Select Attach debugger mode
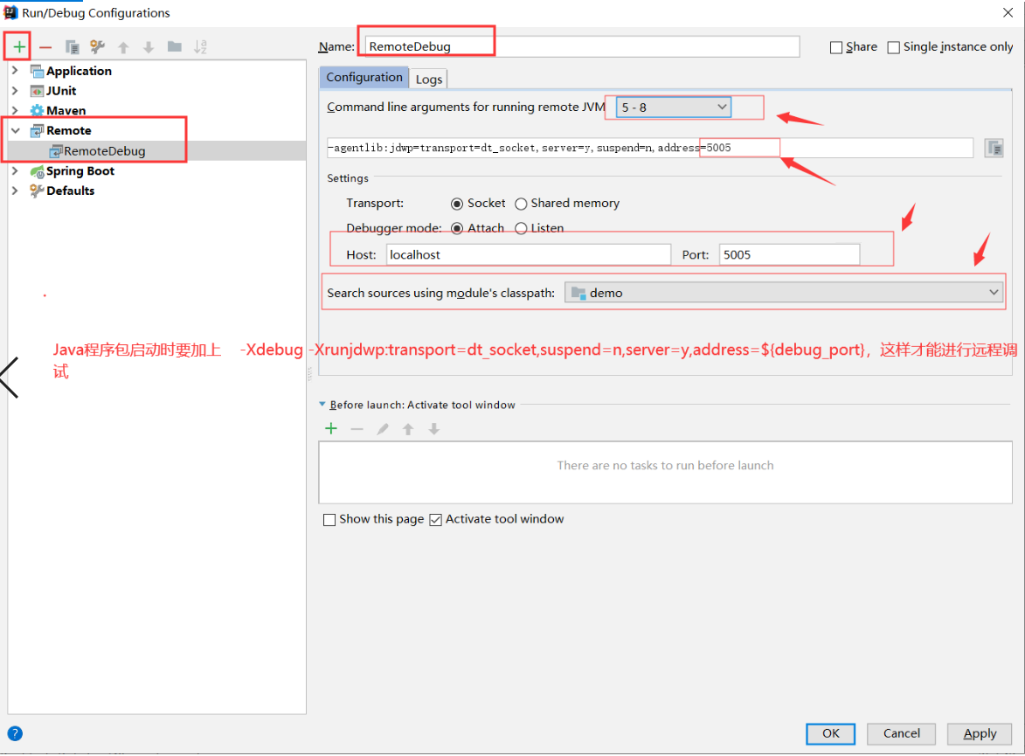This screenshot has width=1025, height=756. tap(457, 229)
